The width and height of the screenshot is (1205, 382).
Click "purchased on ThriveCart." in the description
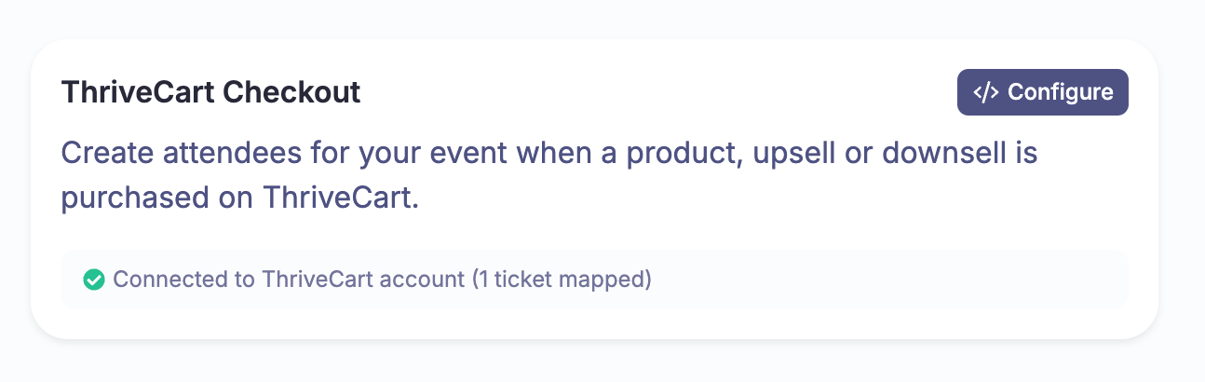pyautogui.click(x=240, y=198)
